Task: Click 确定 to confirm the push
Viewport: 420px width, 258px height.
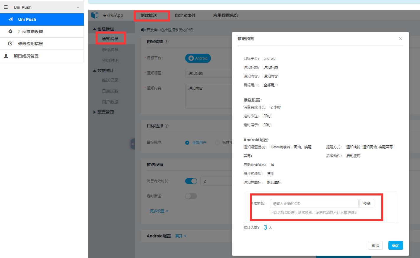Action: [x=396, y=245]
